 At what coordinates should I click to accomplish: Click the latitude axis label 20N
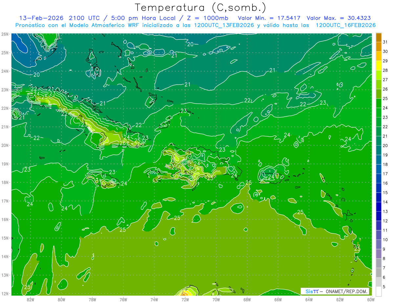(x=5, y=145)
